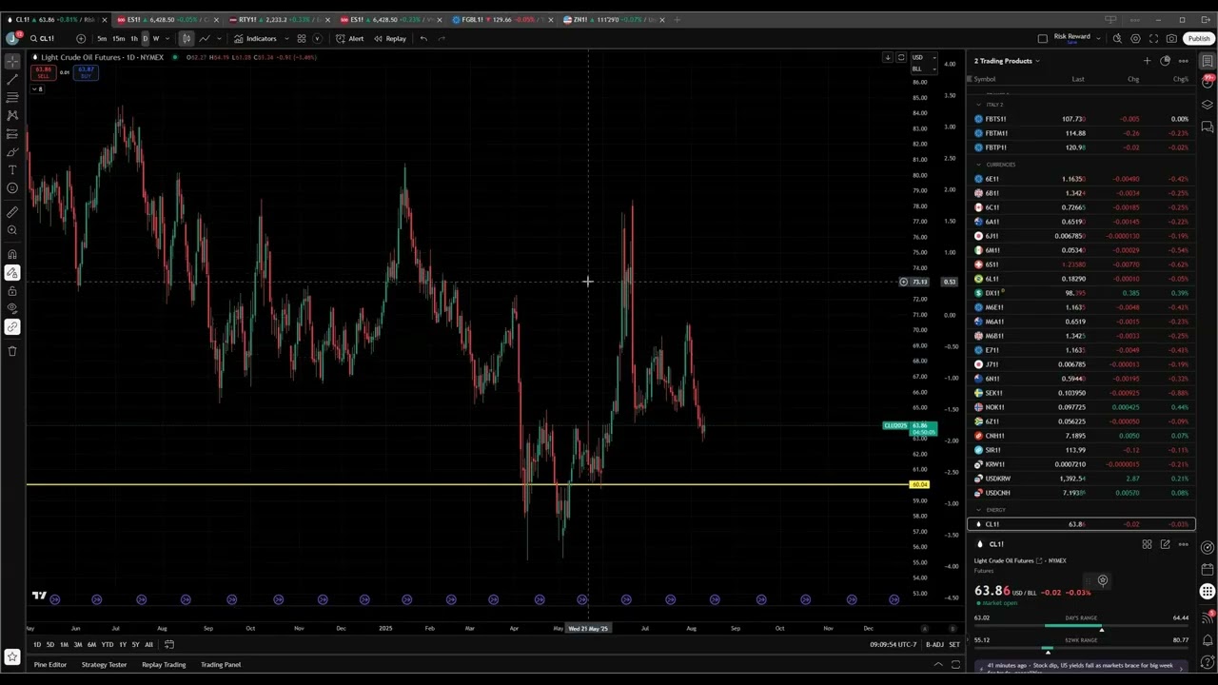
Task: Select the ruler measure tool
Action: [12, 212]
